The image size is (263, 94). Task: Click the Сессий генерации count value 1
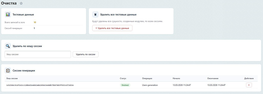[34, 28]
